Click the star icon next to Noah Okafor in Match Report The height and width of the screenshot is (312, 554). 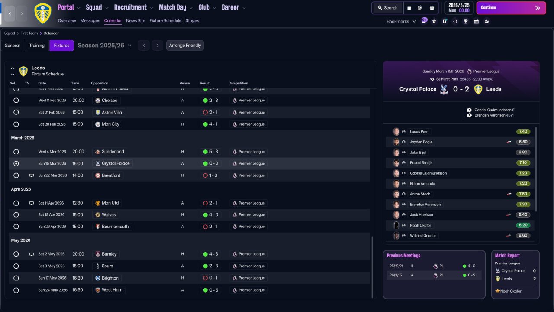pyautogui.click(x=498, y=291)
